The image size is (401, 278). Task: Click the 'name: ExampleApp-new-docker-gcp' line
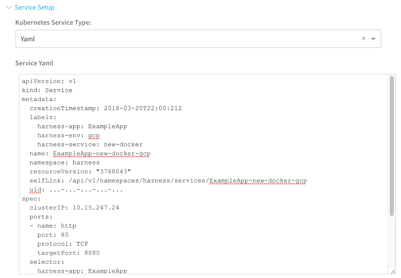coord(90,154)
